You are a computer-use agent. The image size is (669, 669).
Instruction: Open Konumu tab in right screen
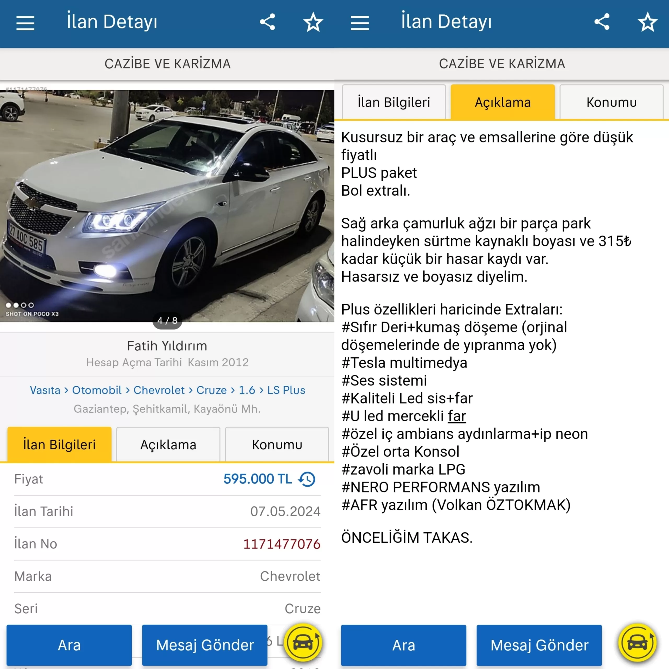612,102
